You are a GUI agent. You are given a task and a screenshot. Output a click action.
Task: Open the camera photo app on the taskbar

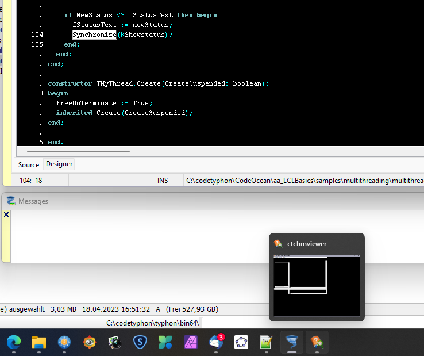tap(115, 342)
